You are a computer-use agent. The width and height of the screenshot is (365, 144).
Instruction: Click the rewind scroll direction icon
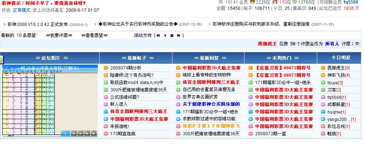(158, 35)
